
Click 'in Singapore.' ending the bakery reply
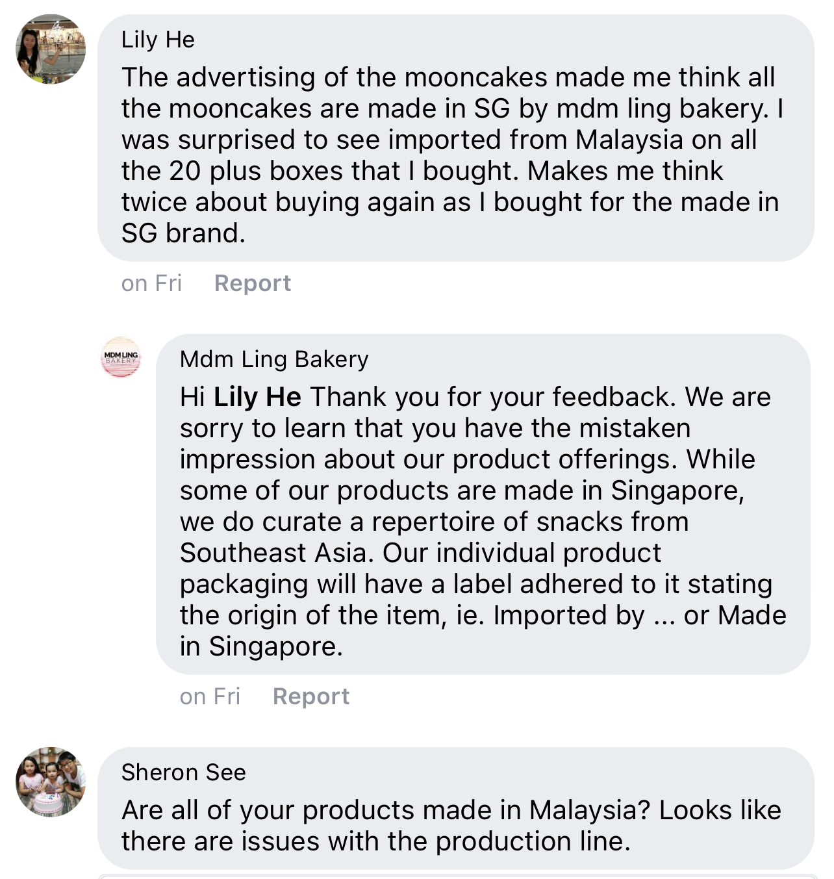coord(261,646)
